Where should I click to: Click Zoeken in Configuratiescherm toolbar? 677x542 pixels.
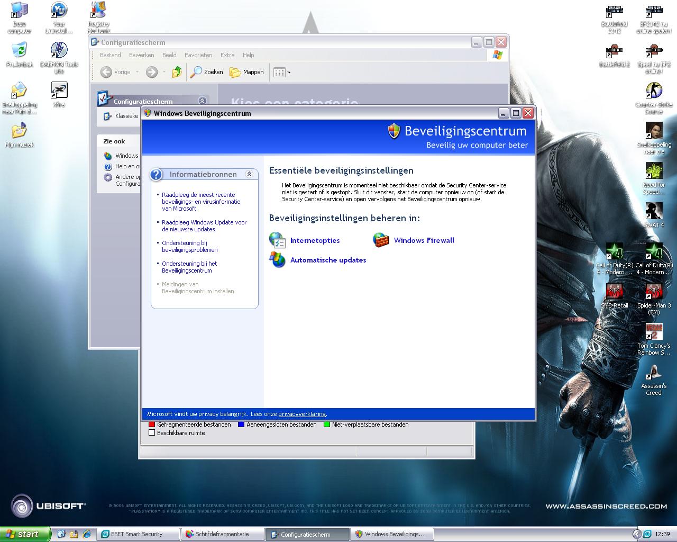click(207, 72)
